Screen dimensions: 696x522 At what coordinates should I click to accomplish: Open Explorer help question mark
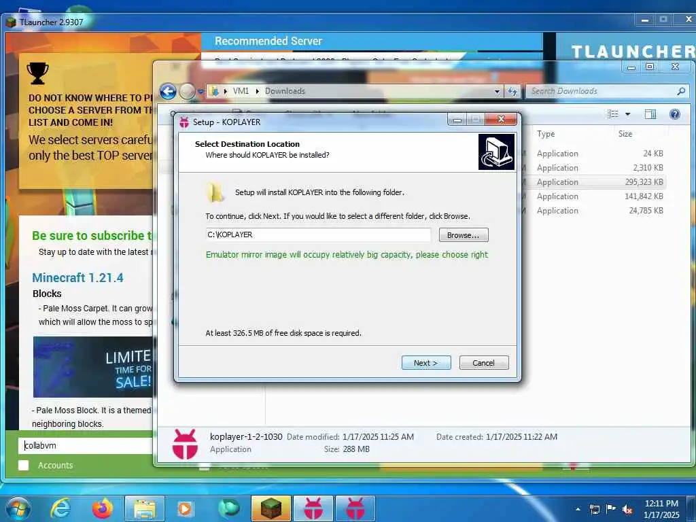tap(675, 114)
